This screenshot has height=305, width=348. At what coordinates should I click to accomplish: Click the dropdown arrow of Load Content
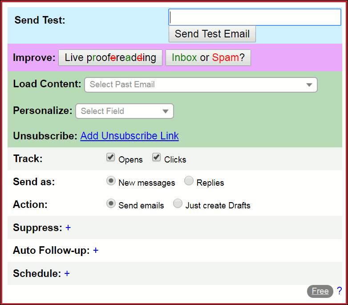[x=309, y=85]
